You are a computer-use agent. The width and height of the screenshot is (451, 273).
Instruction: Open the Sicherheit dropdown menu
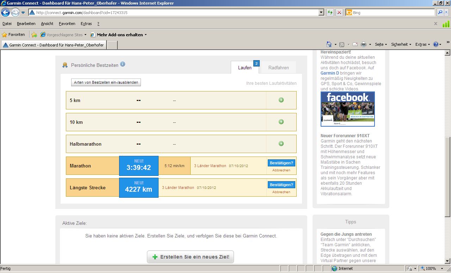click(401, 44)
